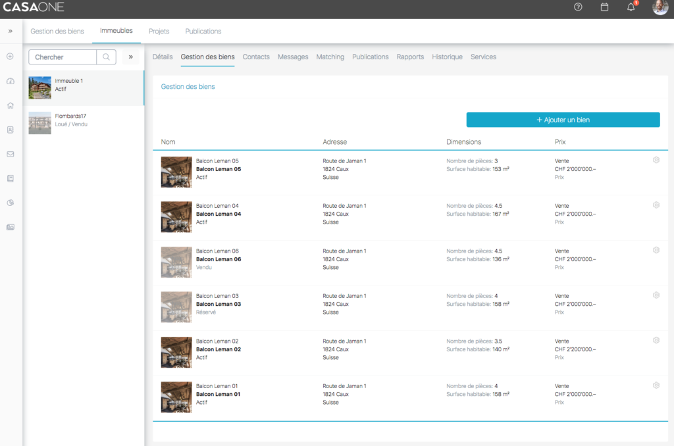Open the envelope messages sidebar icon
Viewport: 674px width, 446px height.
[11, 154]
